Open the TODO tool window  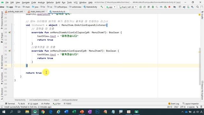click(x=67, y=103)
